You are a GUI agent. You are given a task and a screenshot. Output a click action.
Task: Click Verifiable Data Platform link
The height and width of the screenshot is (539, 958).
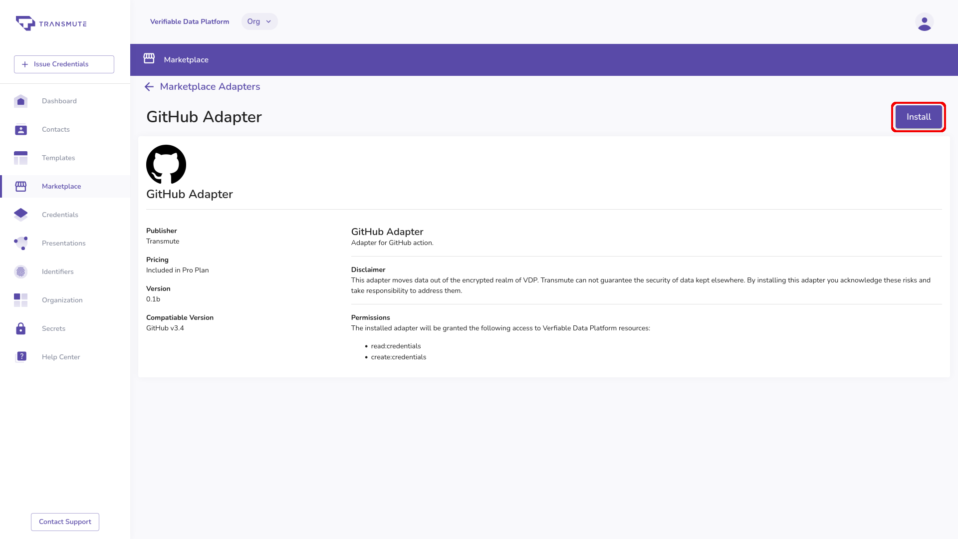pos(190,21)
